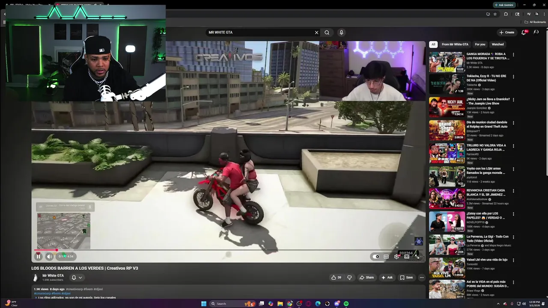Like the video with thumbs up
Image resolution: width=548 pixels, height=308 pixels.
click(x=336, y=277)
